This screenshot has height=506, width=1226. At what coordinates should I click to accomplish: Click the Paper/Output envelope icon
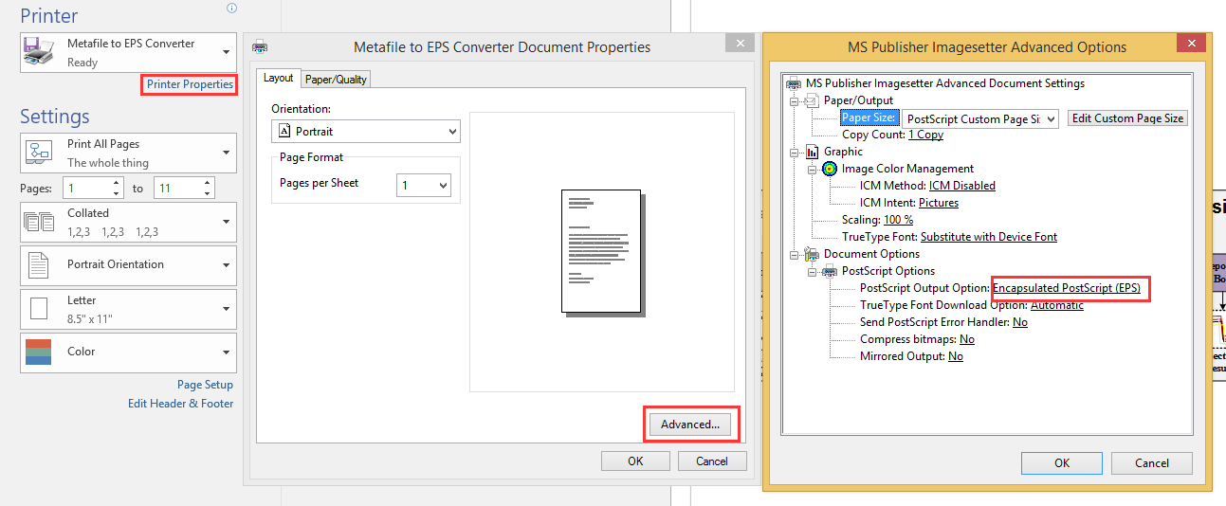(813, 100)
